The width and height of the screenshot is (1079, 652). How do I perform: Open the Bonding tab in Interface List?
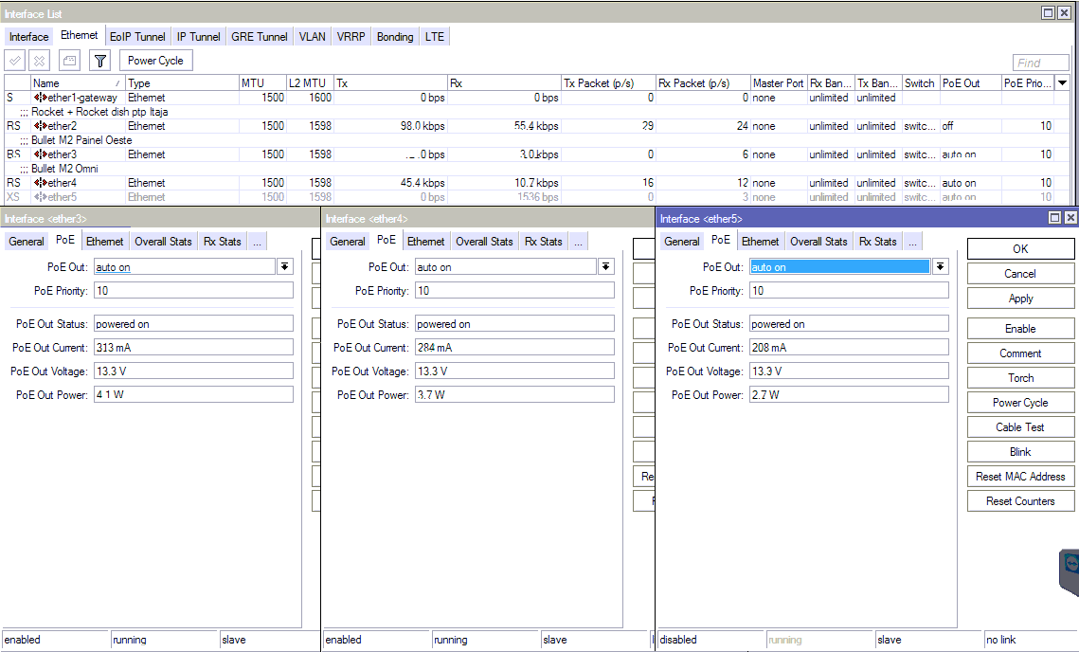pyautogui.click(x=395, y=37)
